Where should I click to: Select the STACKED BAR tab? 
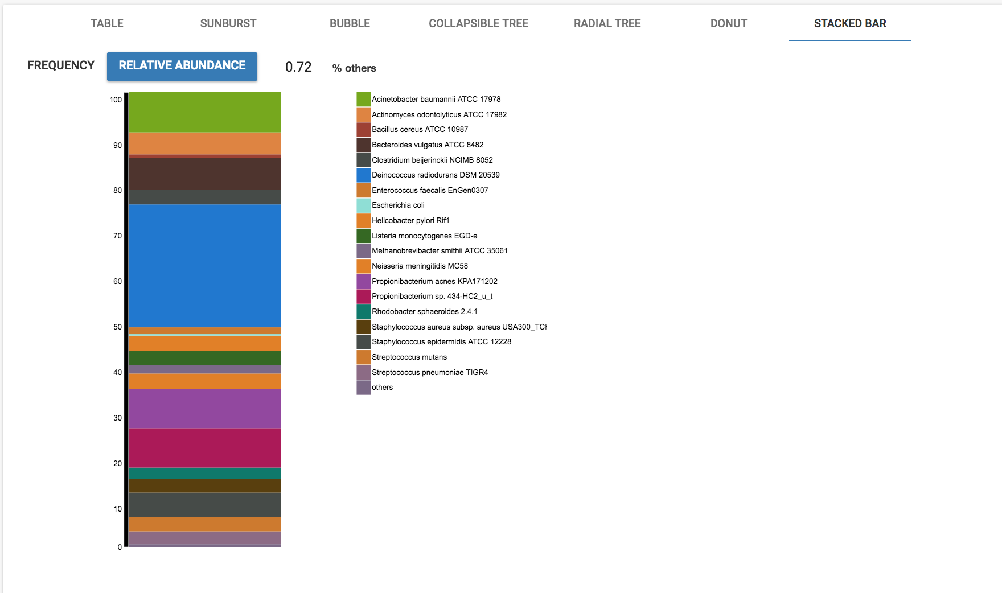click(x=850, y=23)
